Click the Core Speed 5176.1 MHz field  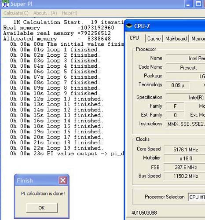point(184,150)
